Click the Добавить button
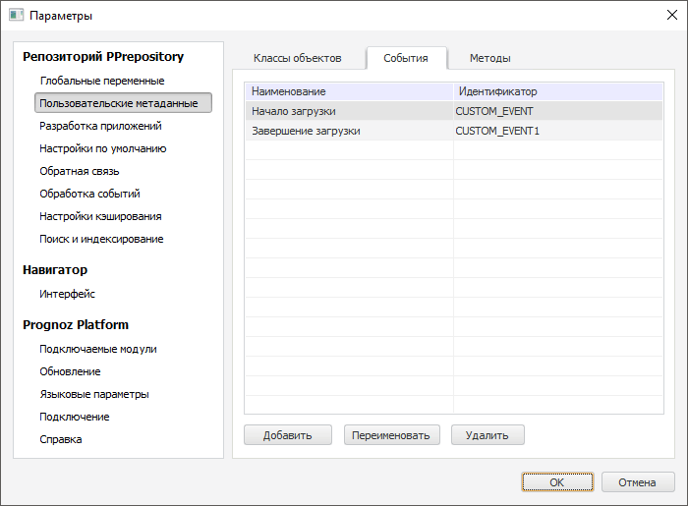This screenshot has width=688, height=506. coord(287,435)
